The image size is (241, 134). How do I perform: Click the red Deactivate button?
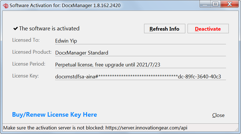[208, 28]
